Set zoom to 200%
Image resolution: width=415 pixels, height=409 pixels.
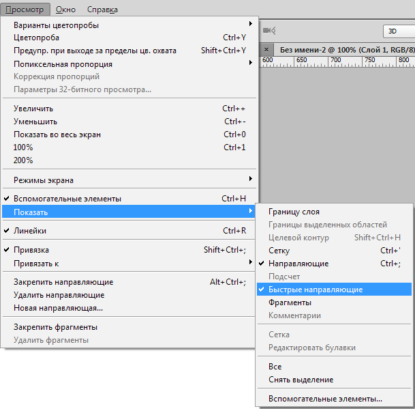pyautogui.click(x=129, y=160)
